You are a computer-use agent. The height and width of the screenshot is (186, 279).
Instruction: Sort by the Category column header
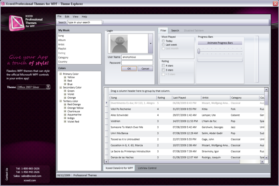pyautogui.click(x=244, y=98)
